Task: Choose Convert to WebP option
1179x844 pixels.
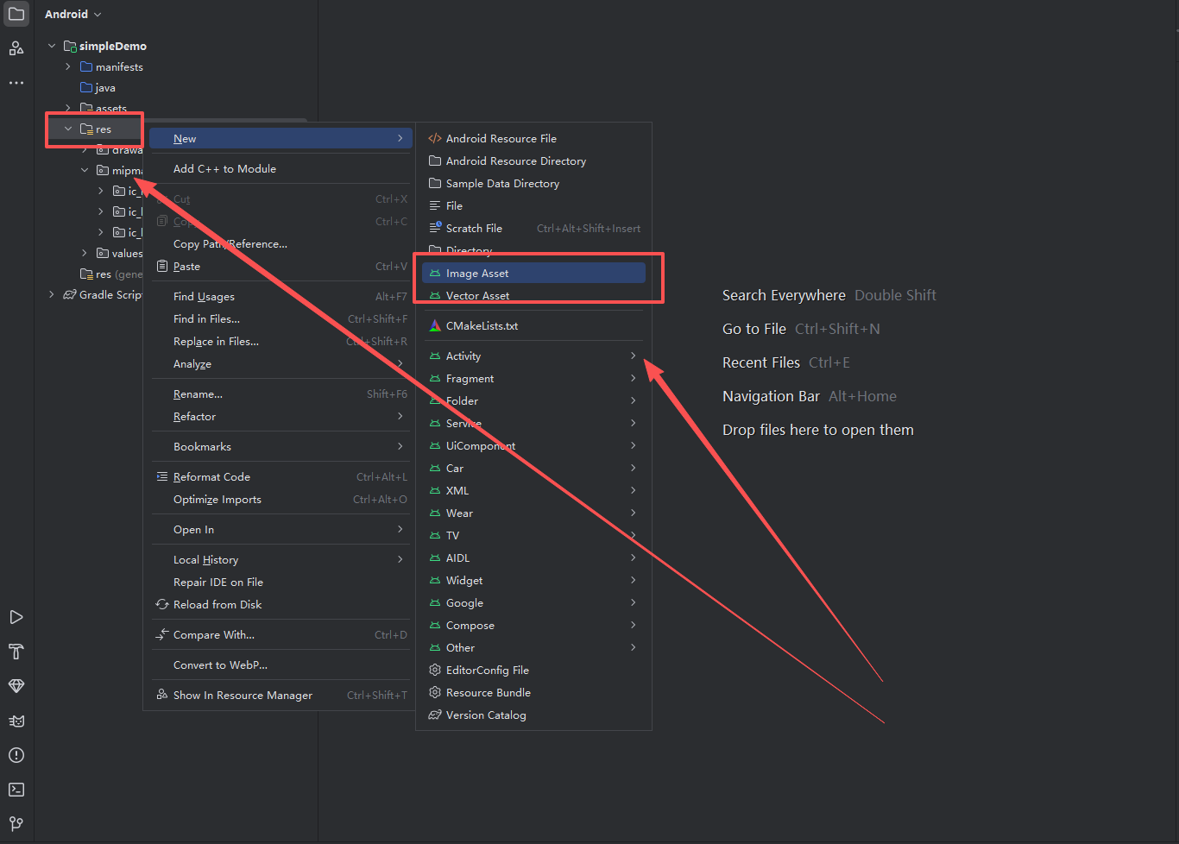Action: click(220, 665)
